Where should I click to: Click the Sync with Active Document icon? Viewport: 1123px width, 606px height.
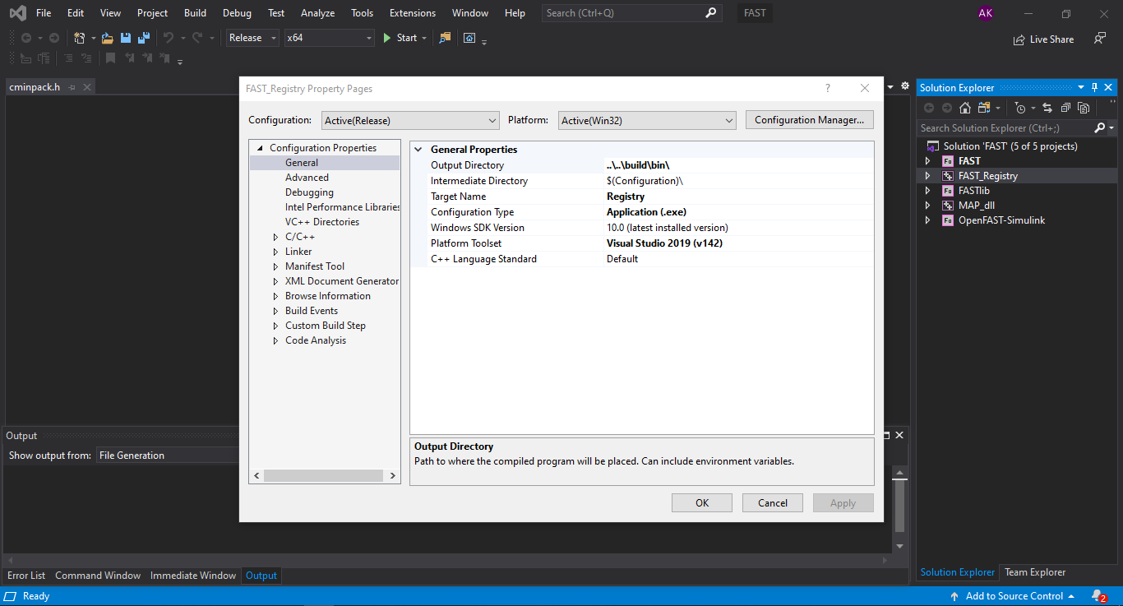tap(1047, 108)
